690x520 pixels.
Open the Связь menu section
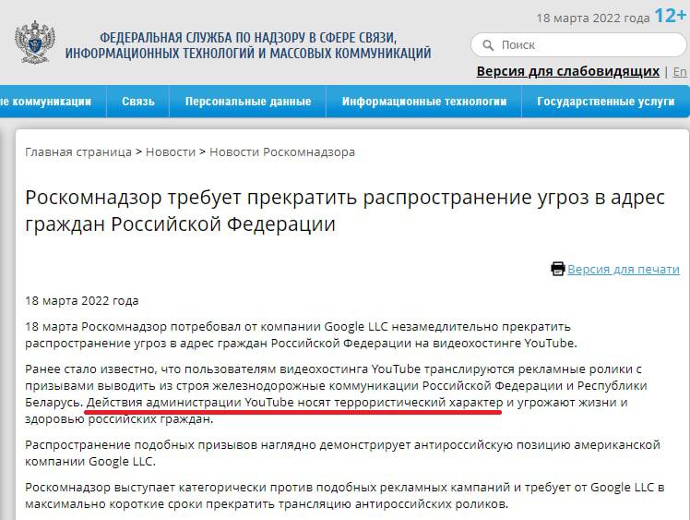click(x=138, y=102)
